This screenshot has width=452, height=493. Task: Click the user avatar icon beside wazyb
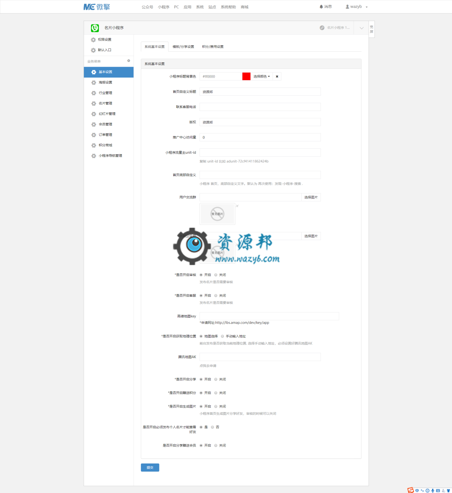347,7
